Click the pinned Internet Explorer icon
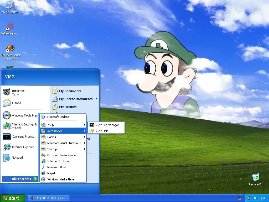 7,147
